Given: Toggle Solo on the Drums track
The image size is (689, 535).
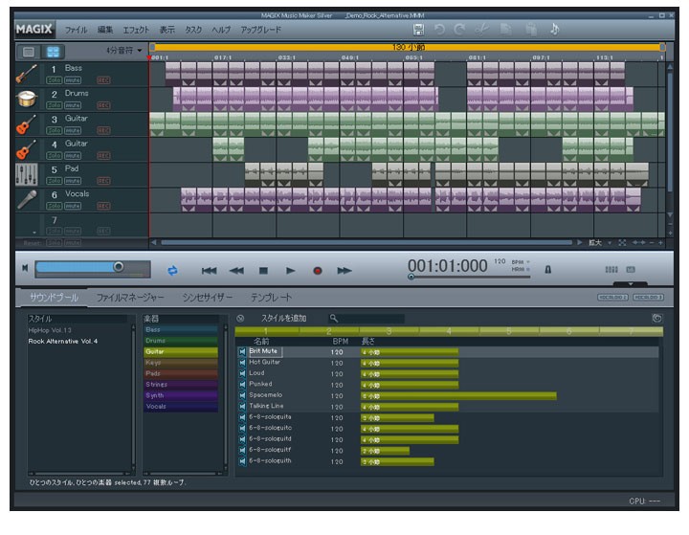Looking at the screenshot, I should pos(55,105).
